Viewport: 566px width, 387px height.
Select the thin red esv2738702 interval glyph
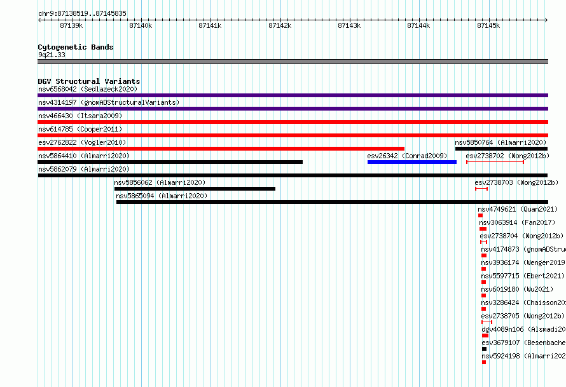495,162
